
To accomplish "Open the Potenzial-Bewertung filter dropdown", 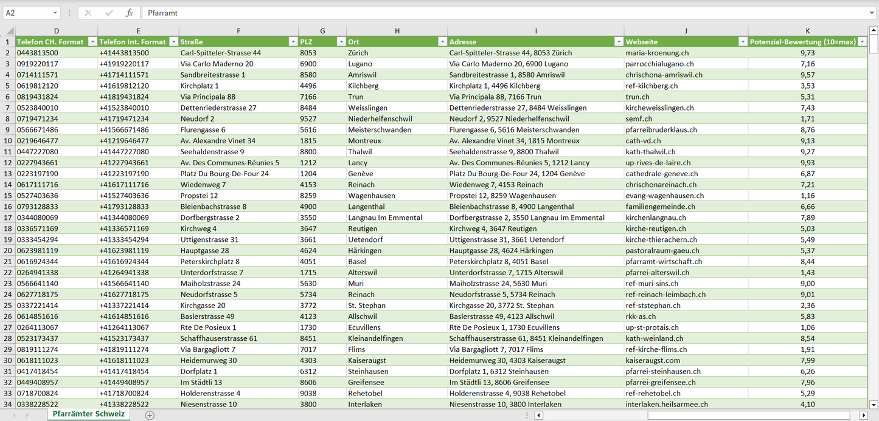I will pos(861,42).
